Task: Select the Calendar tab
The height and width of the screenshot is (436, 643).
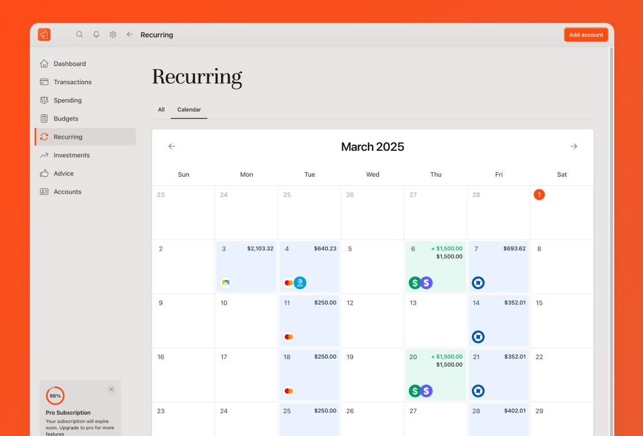Action: click(189, 110)
